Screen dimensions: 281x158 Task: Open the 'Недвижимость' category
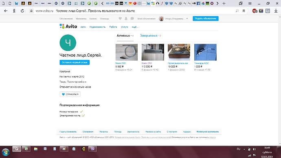(97, 27)
